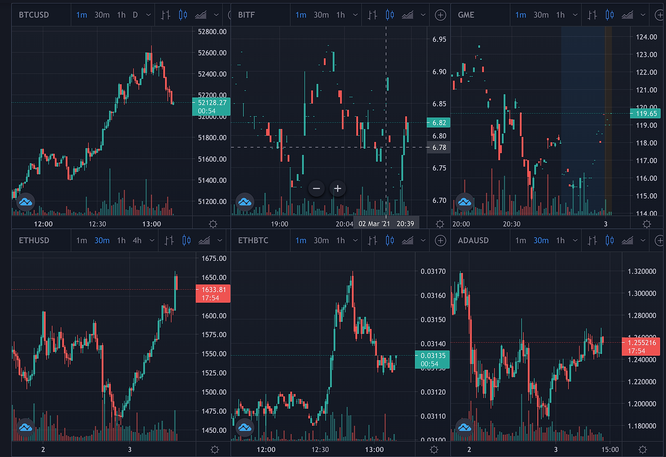The image size is (666, 457).
Task: Click ETHUSD current price label 1633.81
Action: tap(213, 294)
